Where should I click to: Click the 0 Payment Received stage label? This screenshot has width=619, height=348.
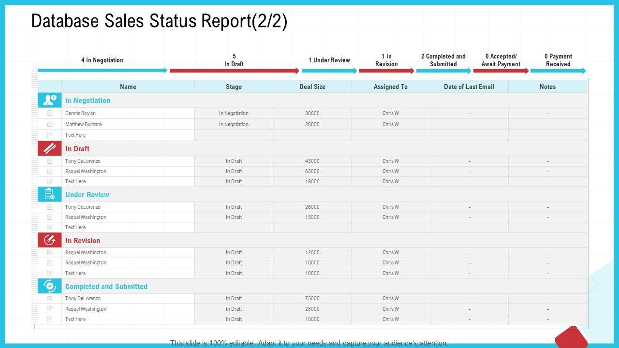[559, 60]
